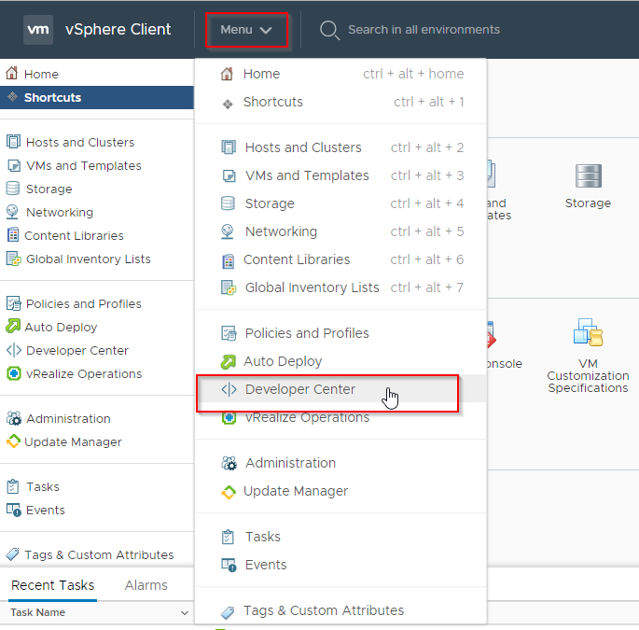Open Administration from dropdown menu
This screenshot has width=639, height=630.
pos(340,463)
